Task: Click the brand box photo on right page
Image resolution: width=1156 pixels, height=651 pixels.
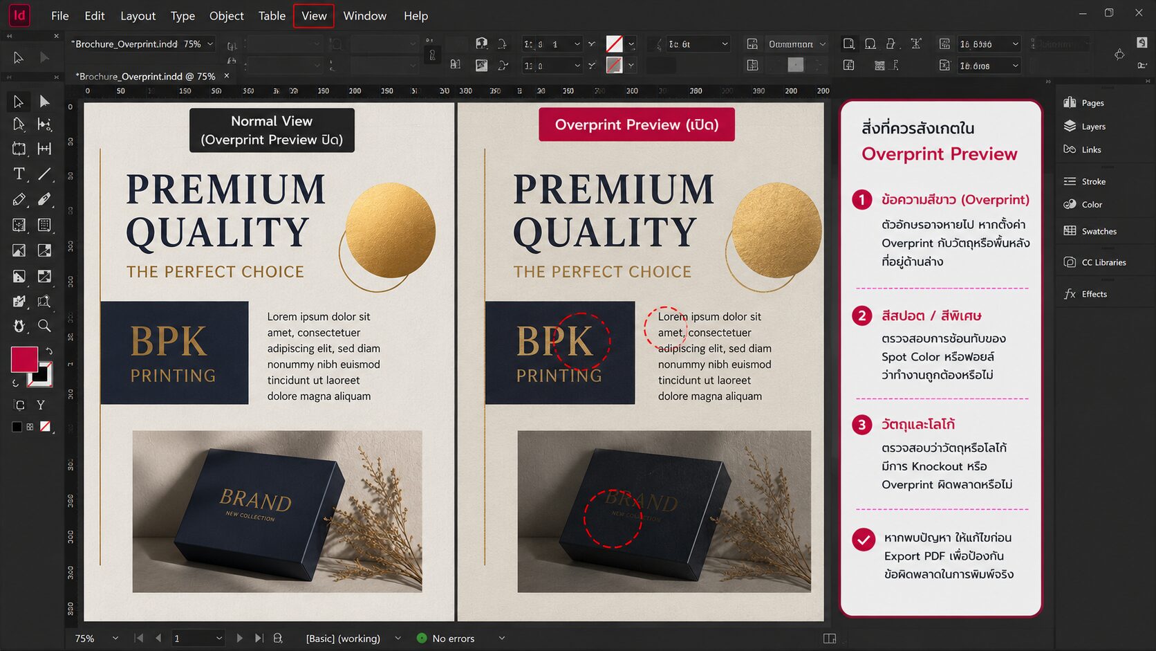Action: point(664,511)
